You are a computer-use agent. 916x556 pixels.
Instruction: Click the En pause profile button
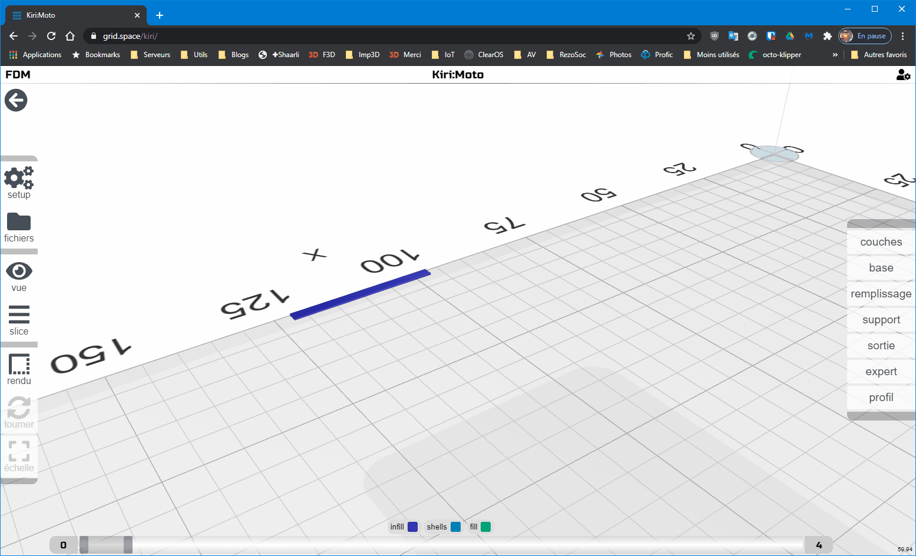[x=865, y=36]
